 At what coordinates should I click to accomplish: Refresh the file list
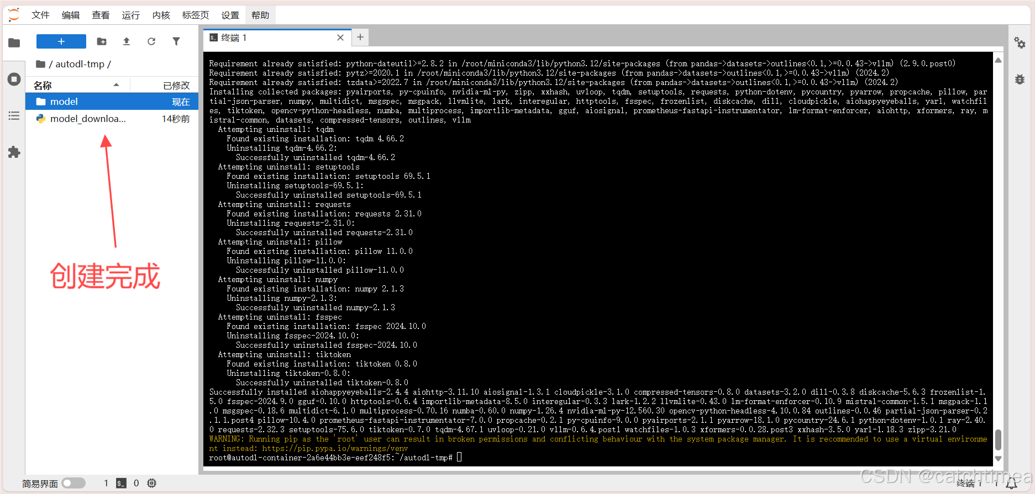pos(151,41)
